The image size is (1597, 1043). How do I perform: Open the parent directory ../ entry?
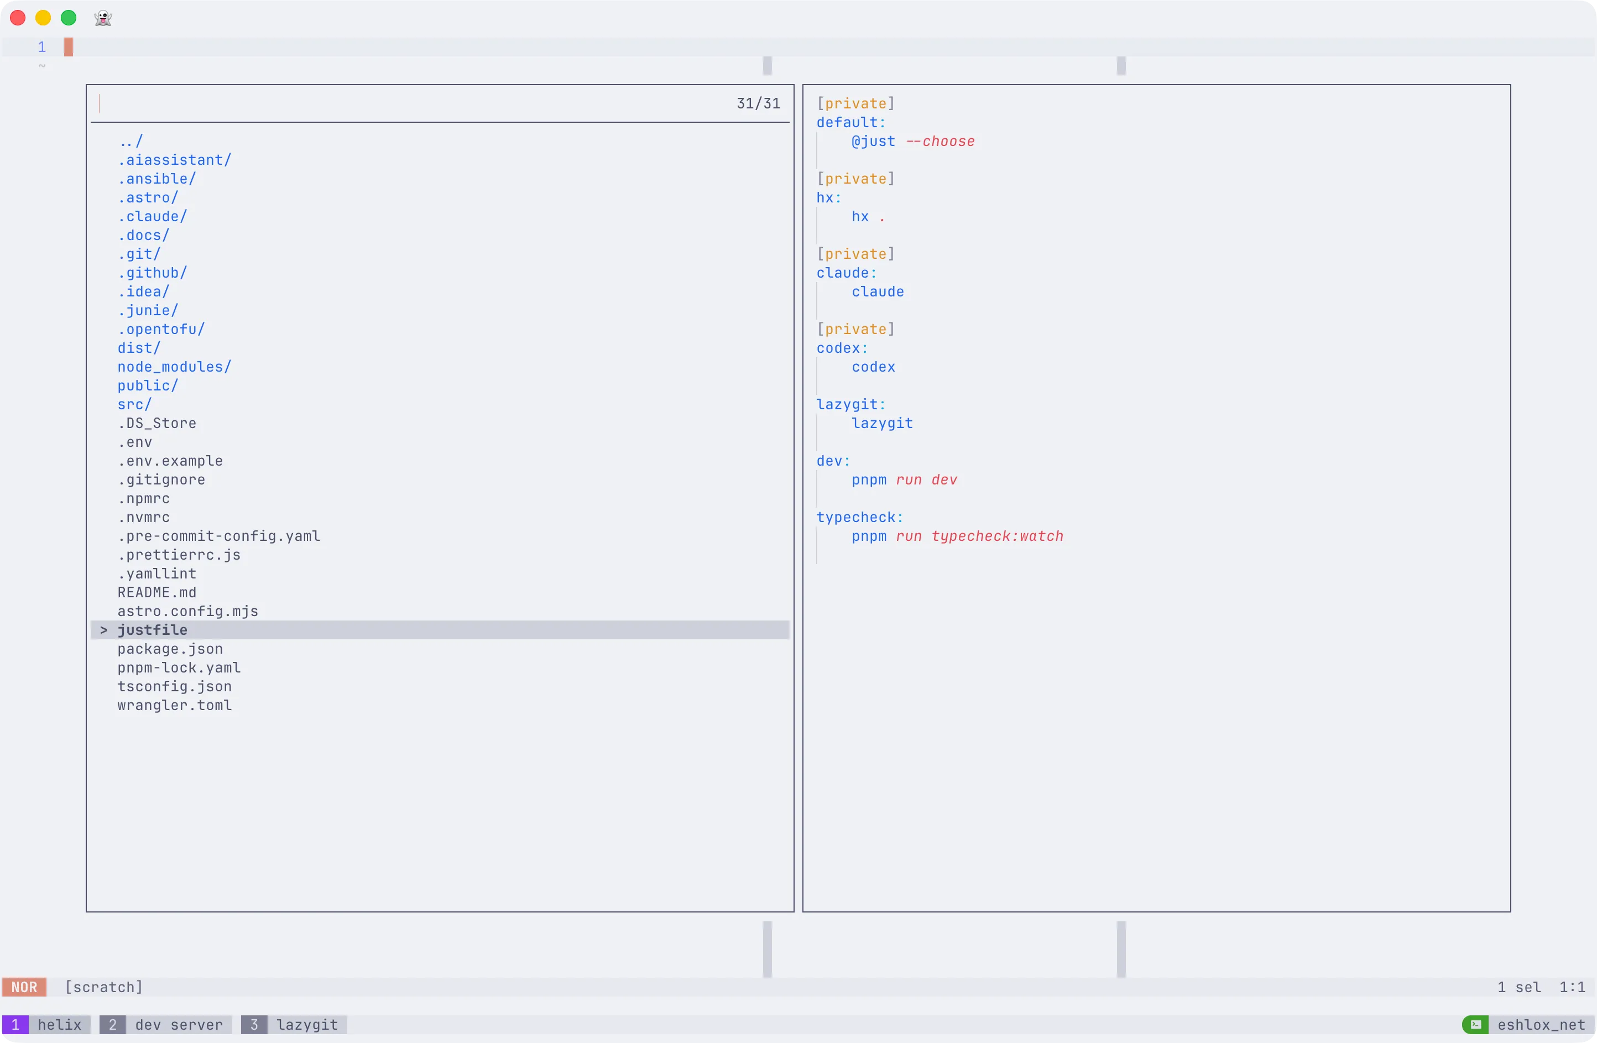click(x=132, y=141)
